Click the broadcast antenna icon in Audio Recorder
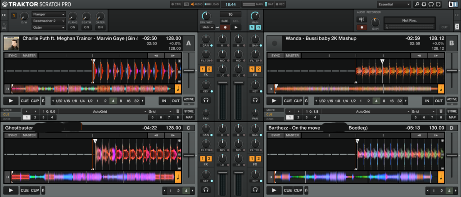 point(362,20)
